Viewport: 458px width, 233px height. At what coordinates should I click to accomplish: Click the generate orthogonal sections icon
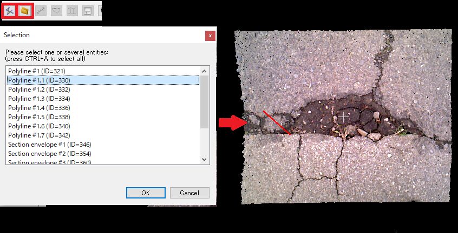pyautogui.click(x=41, y=10)
